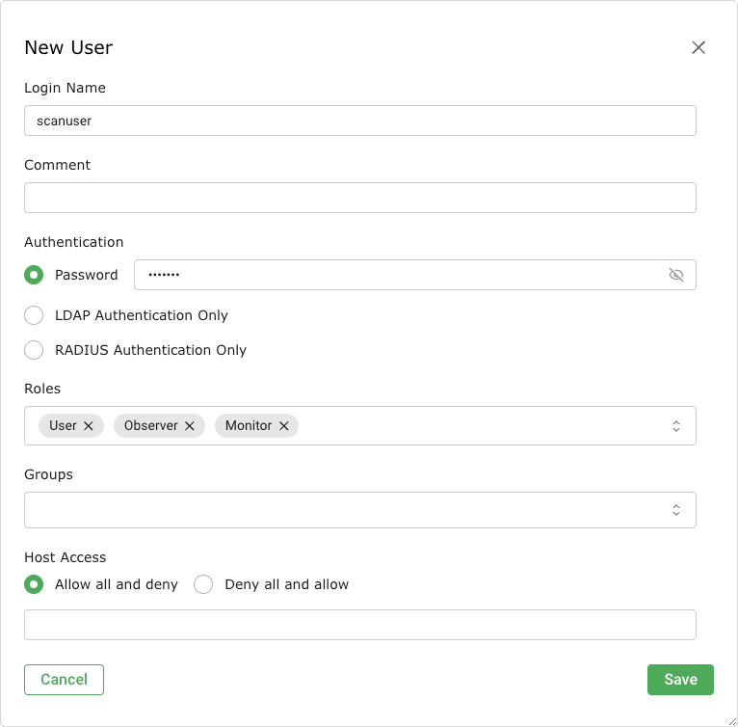Select the Password authentication option
738x727 pixels.
click(34, 275)
